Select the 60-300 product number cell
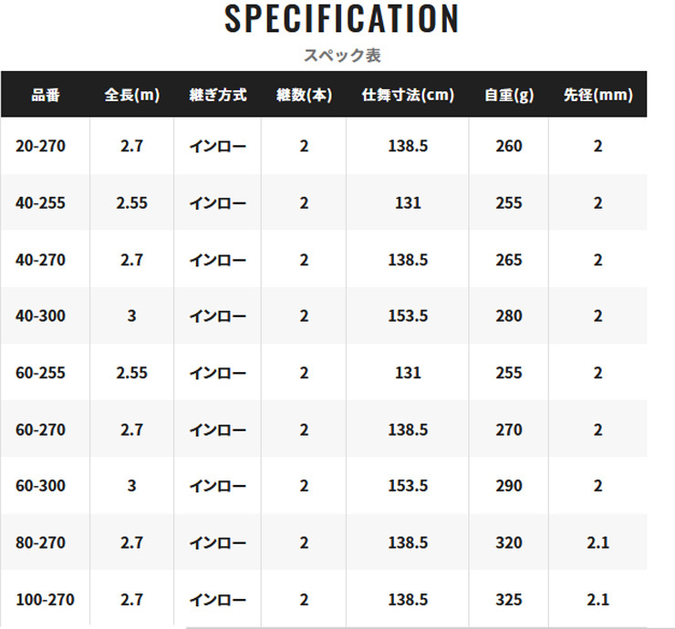The width and height of the screenshot is (675, 629). pyautogui.click(x=40, y=486)
